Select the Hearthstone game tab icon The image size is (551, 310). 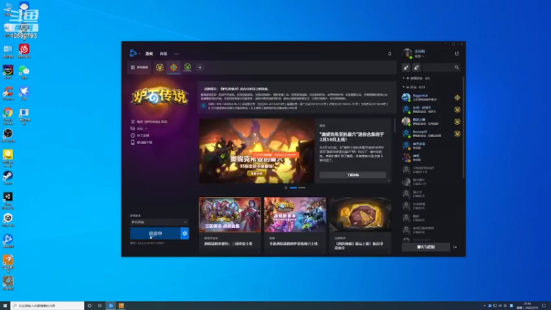point(174,67)
